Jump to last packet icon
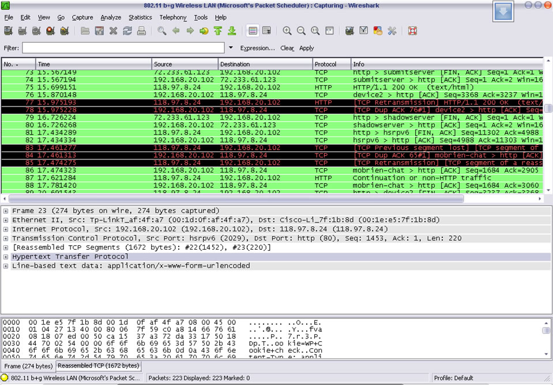The image size is (553, 385). pos(232,31)
